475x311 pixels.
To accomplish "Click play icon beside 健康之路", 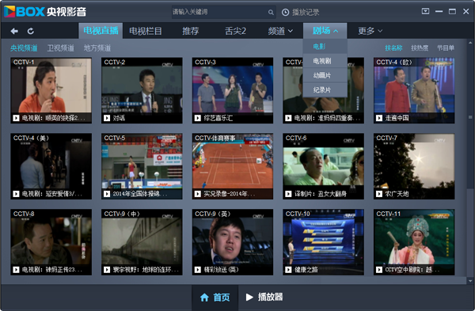I will point(288,270).
